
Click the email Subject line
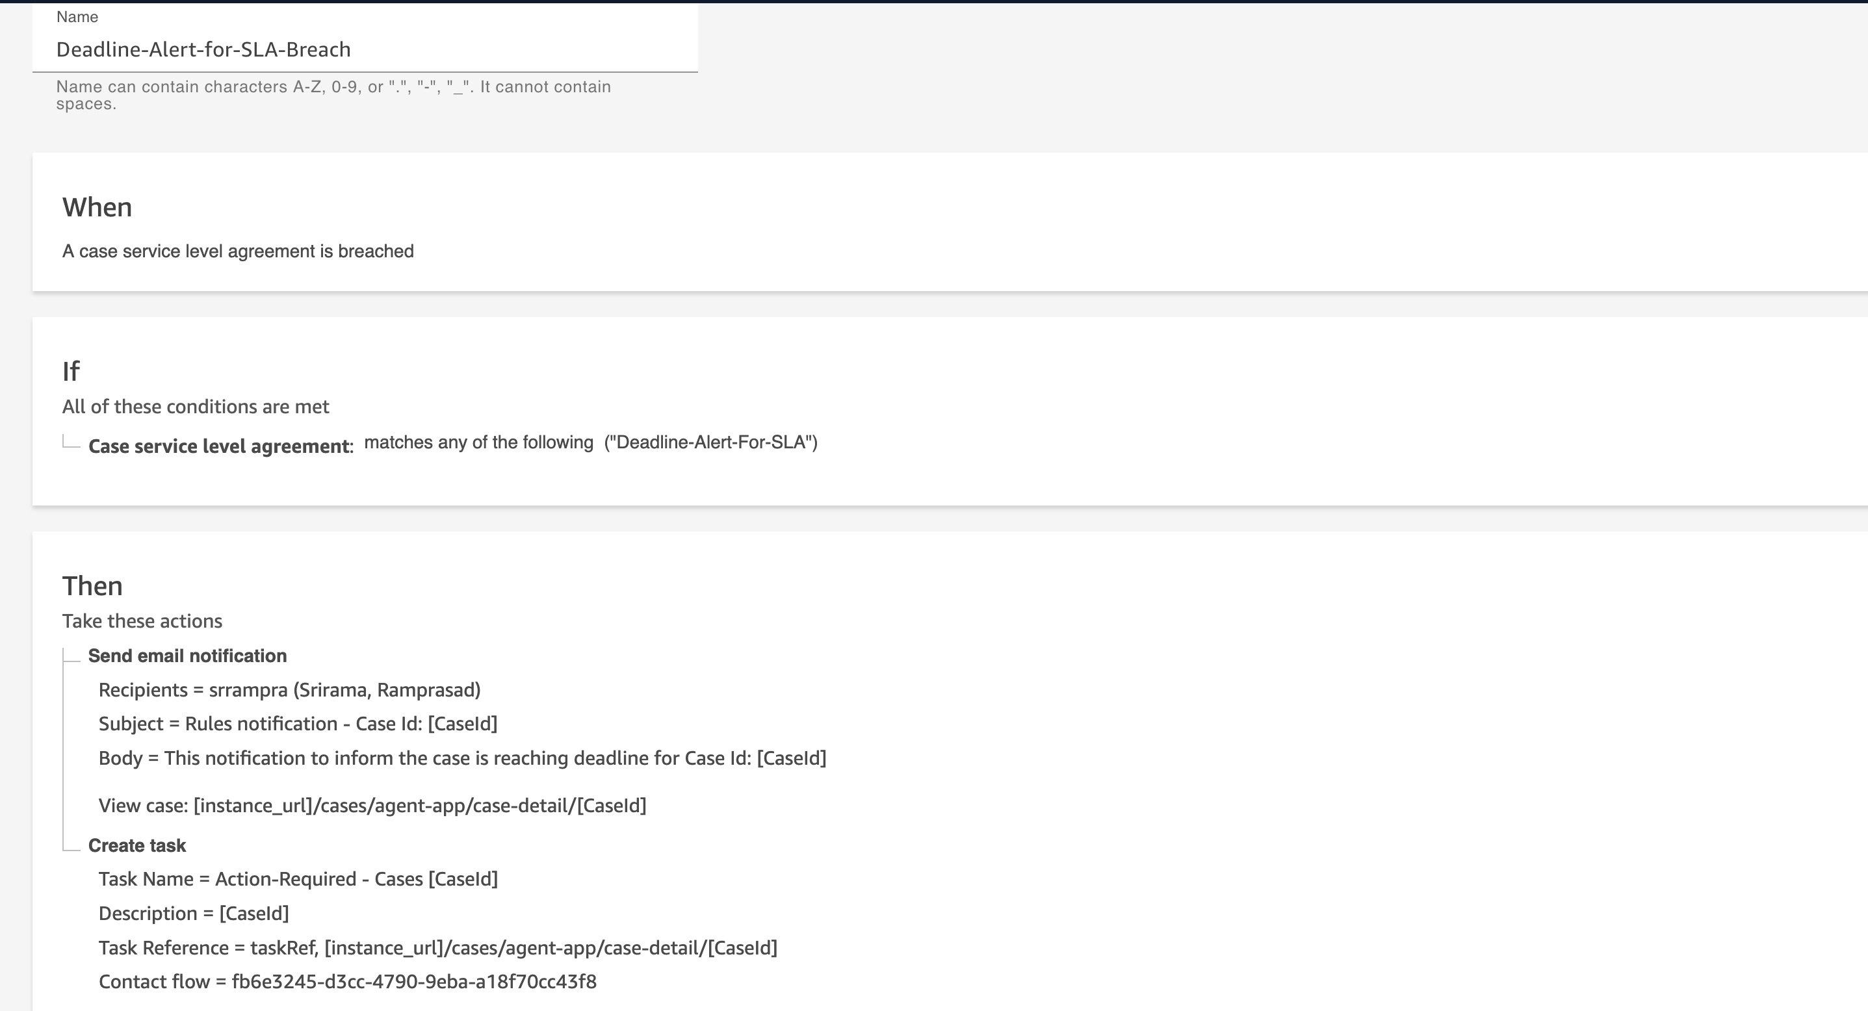coord(297,724)
